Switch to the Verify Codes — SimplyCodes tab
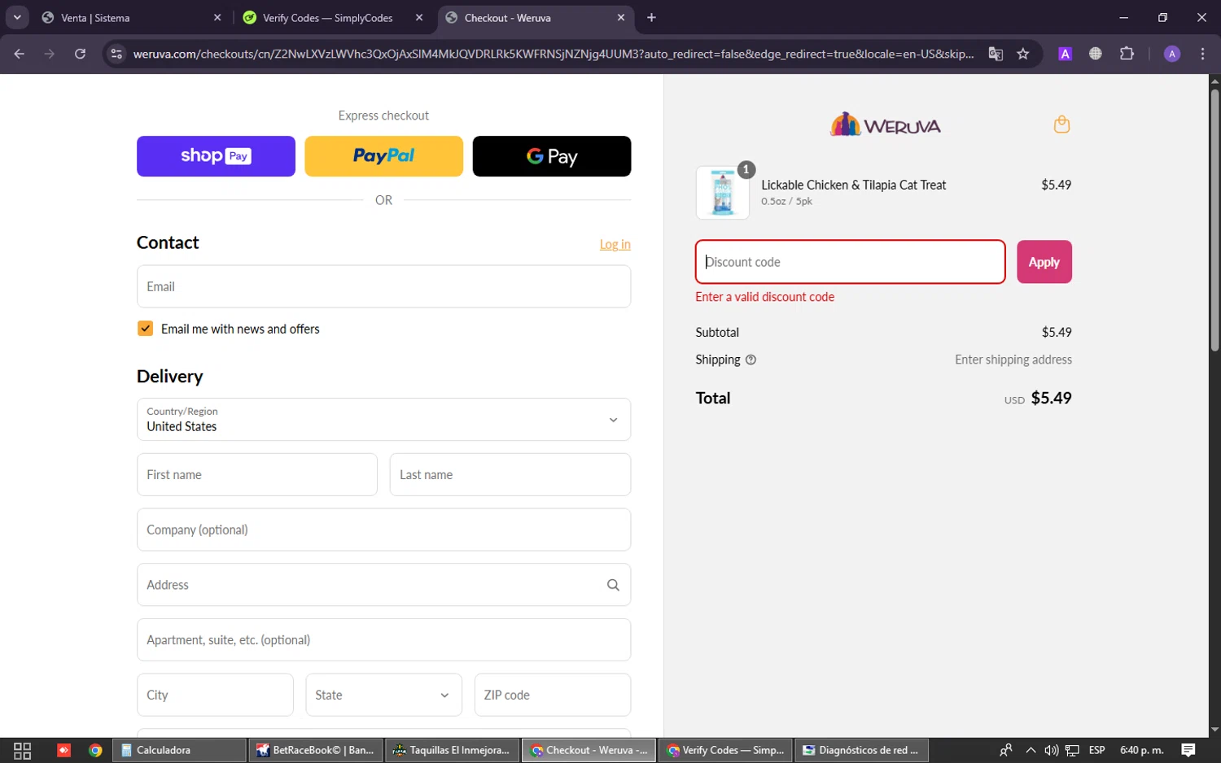Image resolution: width=1221 pixels, height=763 pixels. coord(327,17)
